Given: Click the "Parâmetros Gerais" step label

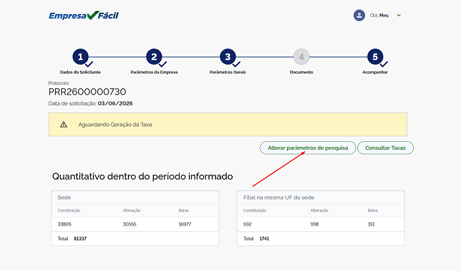Looking at the screenshot, I should coord(228,72).
